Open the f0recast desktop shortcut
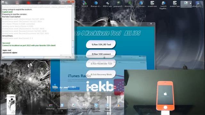This screenshot has height=115, width=205. pyautogui.click(x=96, y=4)
